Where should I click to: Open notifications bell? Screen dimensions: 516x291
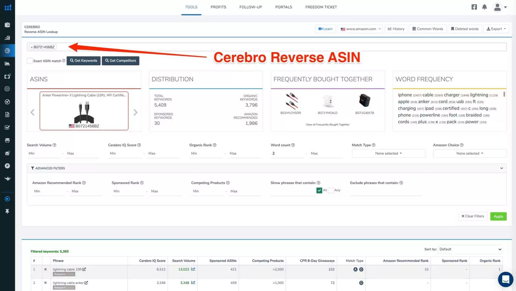pos(485,7)
